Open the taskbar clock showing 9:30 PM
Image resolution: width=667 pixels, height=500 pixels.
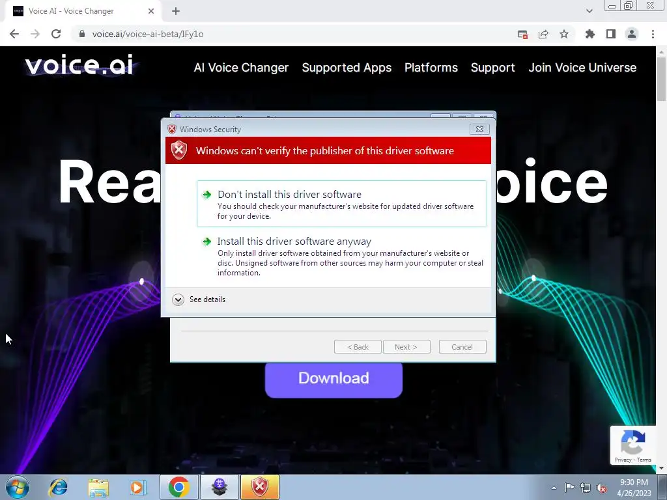(634, 488)
